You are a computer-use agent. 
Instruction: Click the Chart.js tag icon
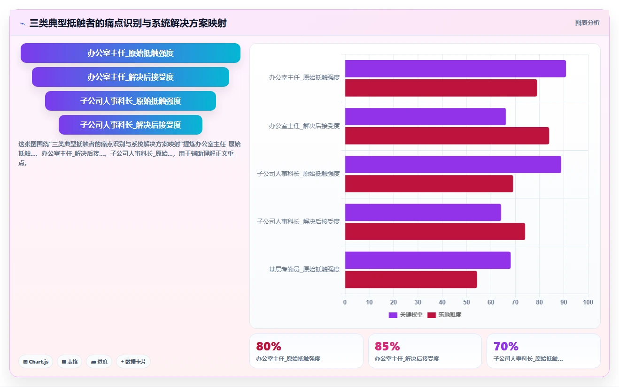click(25, 362)
